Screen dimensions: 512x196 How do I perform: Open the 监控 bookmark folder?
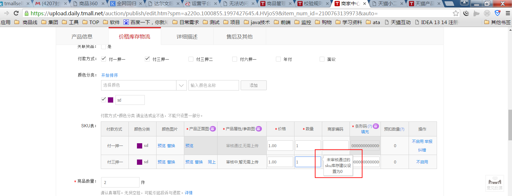point(303,22)
